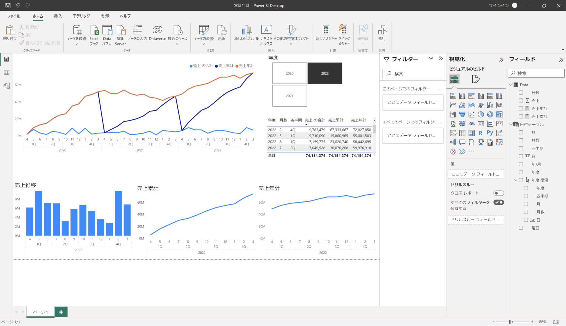Open the ファイル menu
This screenshot has width=566, height=326.
pos(14,16)
